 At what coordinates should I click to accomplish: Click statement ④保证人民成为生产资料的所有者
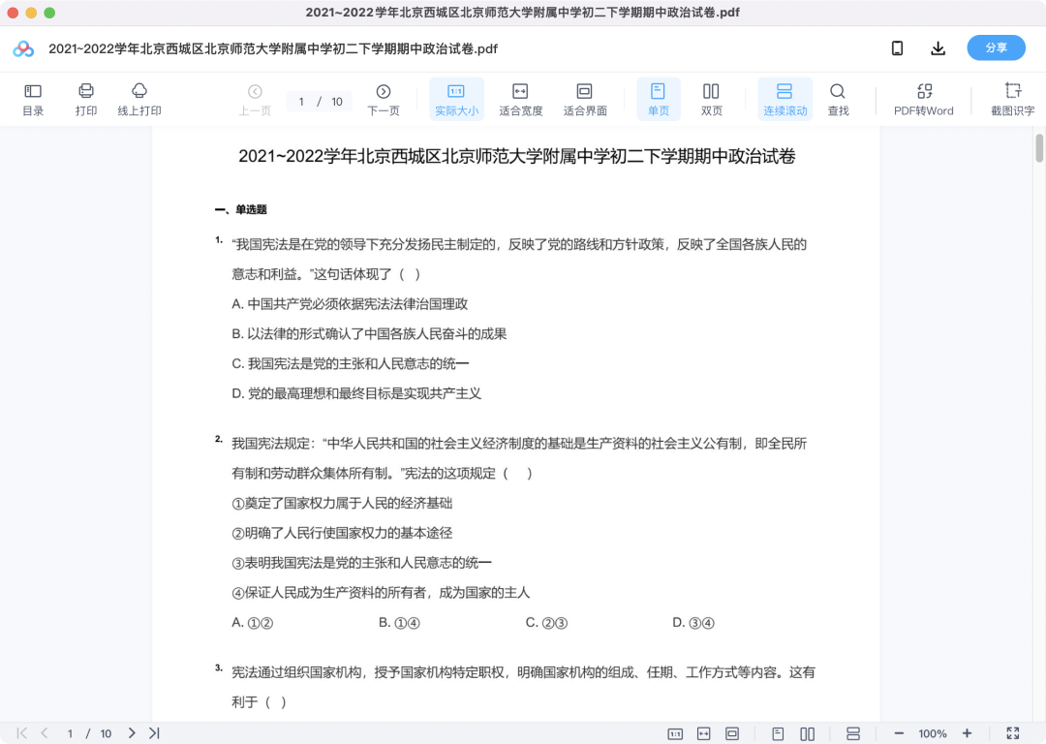[381, 593]
